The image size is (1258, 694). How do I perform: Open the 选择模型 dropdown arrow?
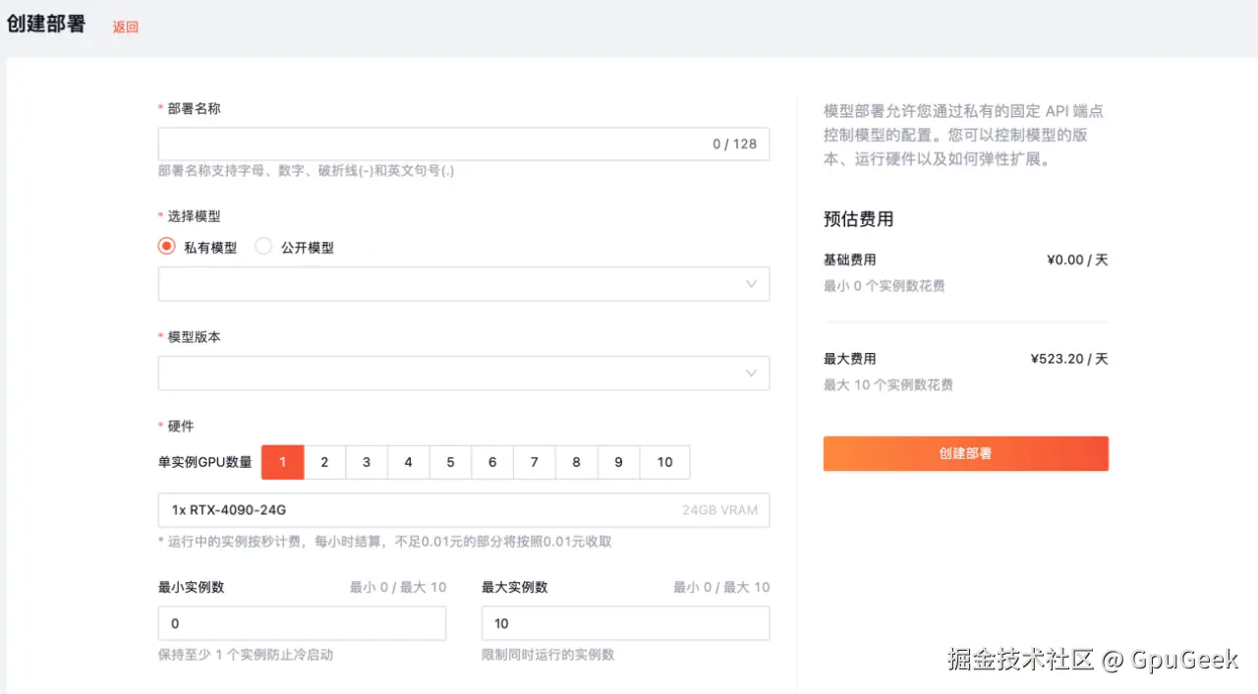point(751,284)
